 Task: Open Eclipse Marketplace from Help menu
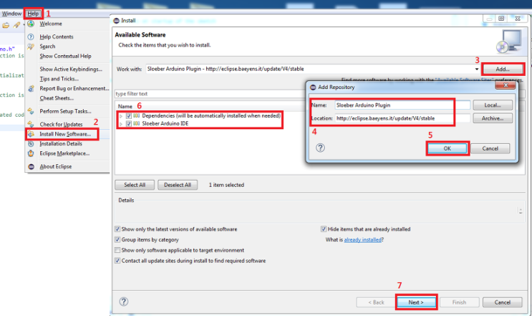(x=64, y=153)
